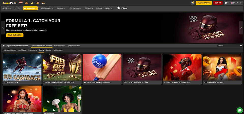This screenshot has width=244, height=114.
Task: Click the Special Offers and Bonuses breadcrumb
Action: (18, 46)
